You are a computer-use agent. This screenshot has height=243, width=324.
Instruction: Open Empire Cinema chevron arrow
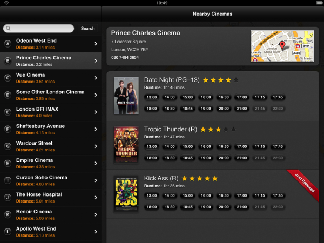click(x=96, y=164)
